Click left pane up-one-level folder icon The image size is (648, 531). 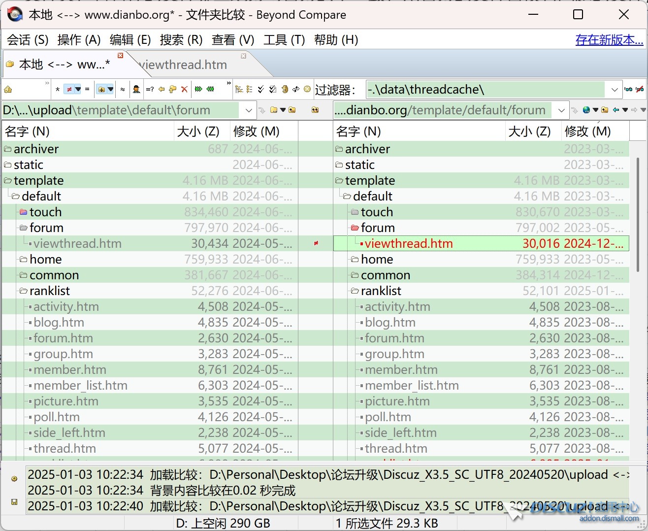point(292,110)
